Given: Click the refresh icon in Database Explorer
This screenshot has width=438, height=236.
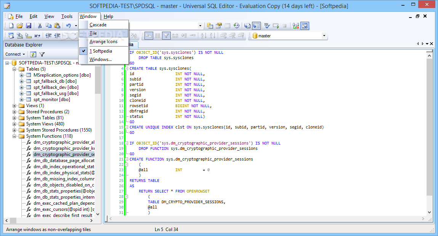Looking at the screenshot, I should (33, 55).
